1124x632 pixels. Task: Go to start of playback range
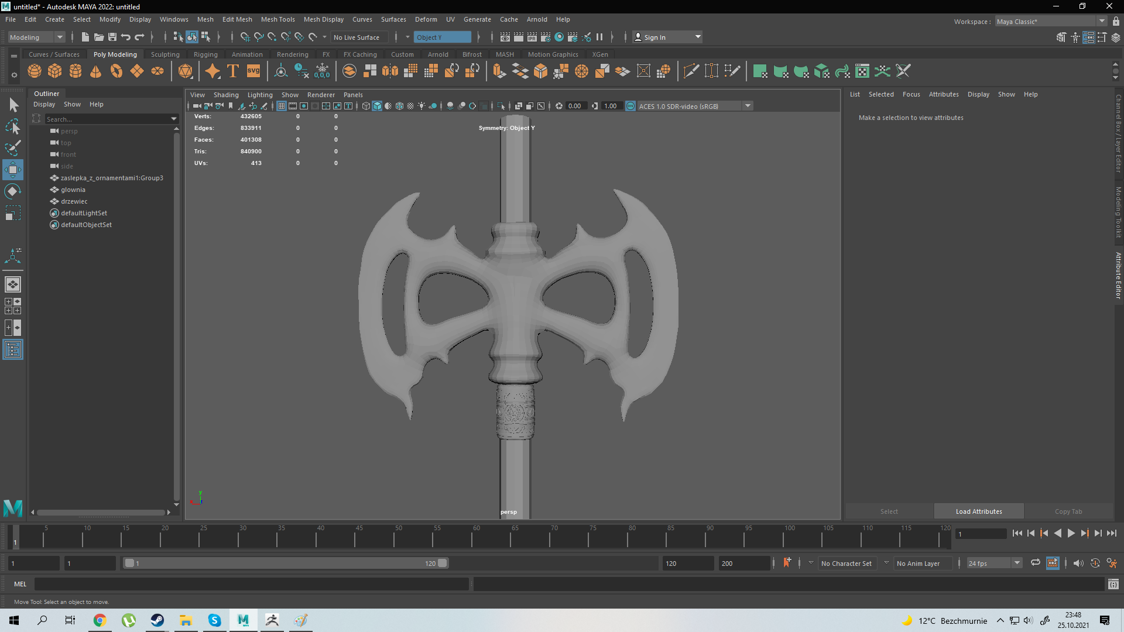[1017, 533]
